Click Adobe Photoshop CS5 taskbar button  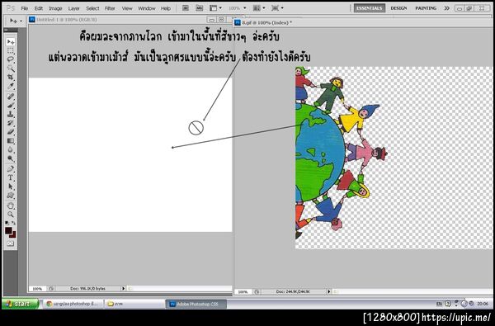pos(196,304)
